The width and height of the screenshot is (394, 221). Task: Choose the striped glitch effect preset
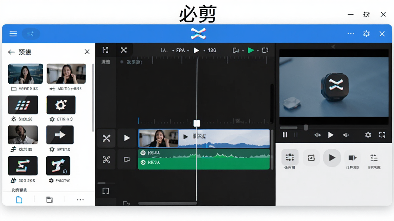coord(23,105)
